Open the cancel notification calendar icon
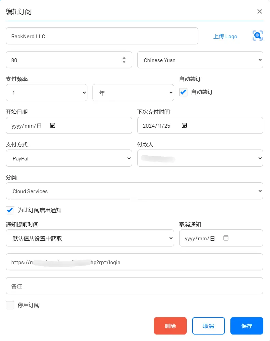Screen dimensions: 270x341 (226, 238)
